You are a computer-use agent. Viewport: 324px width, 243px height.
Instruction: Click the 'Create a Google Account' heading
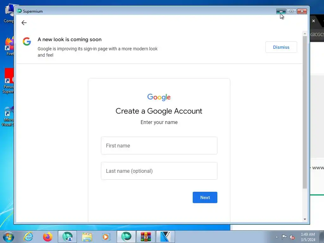[159, 111]
